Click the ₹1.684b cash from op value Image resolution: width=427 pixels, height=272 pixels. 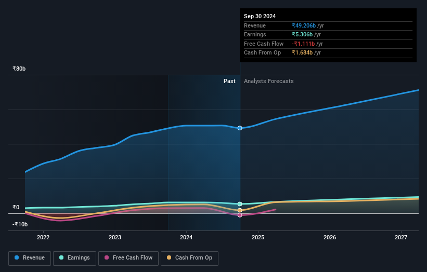click(x=302, y=53)
